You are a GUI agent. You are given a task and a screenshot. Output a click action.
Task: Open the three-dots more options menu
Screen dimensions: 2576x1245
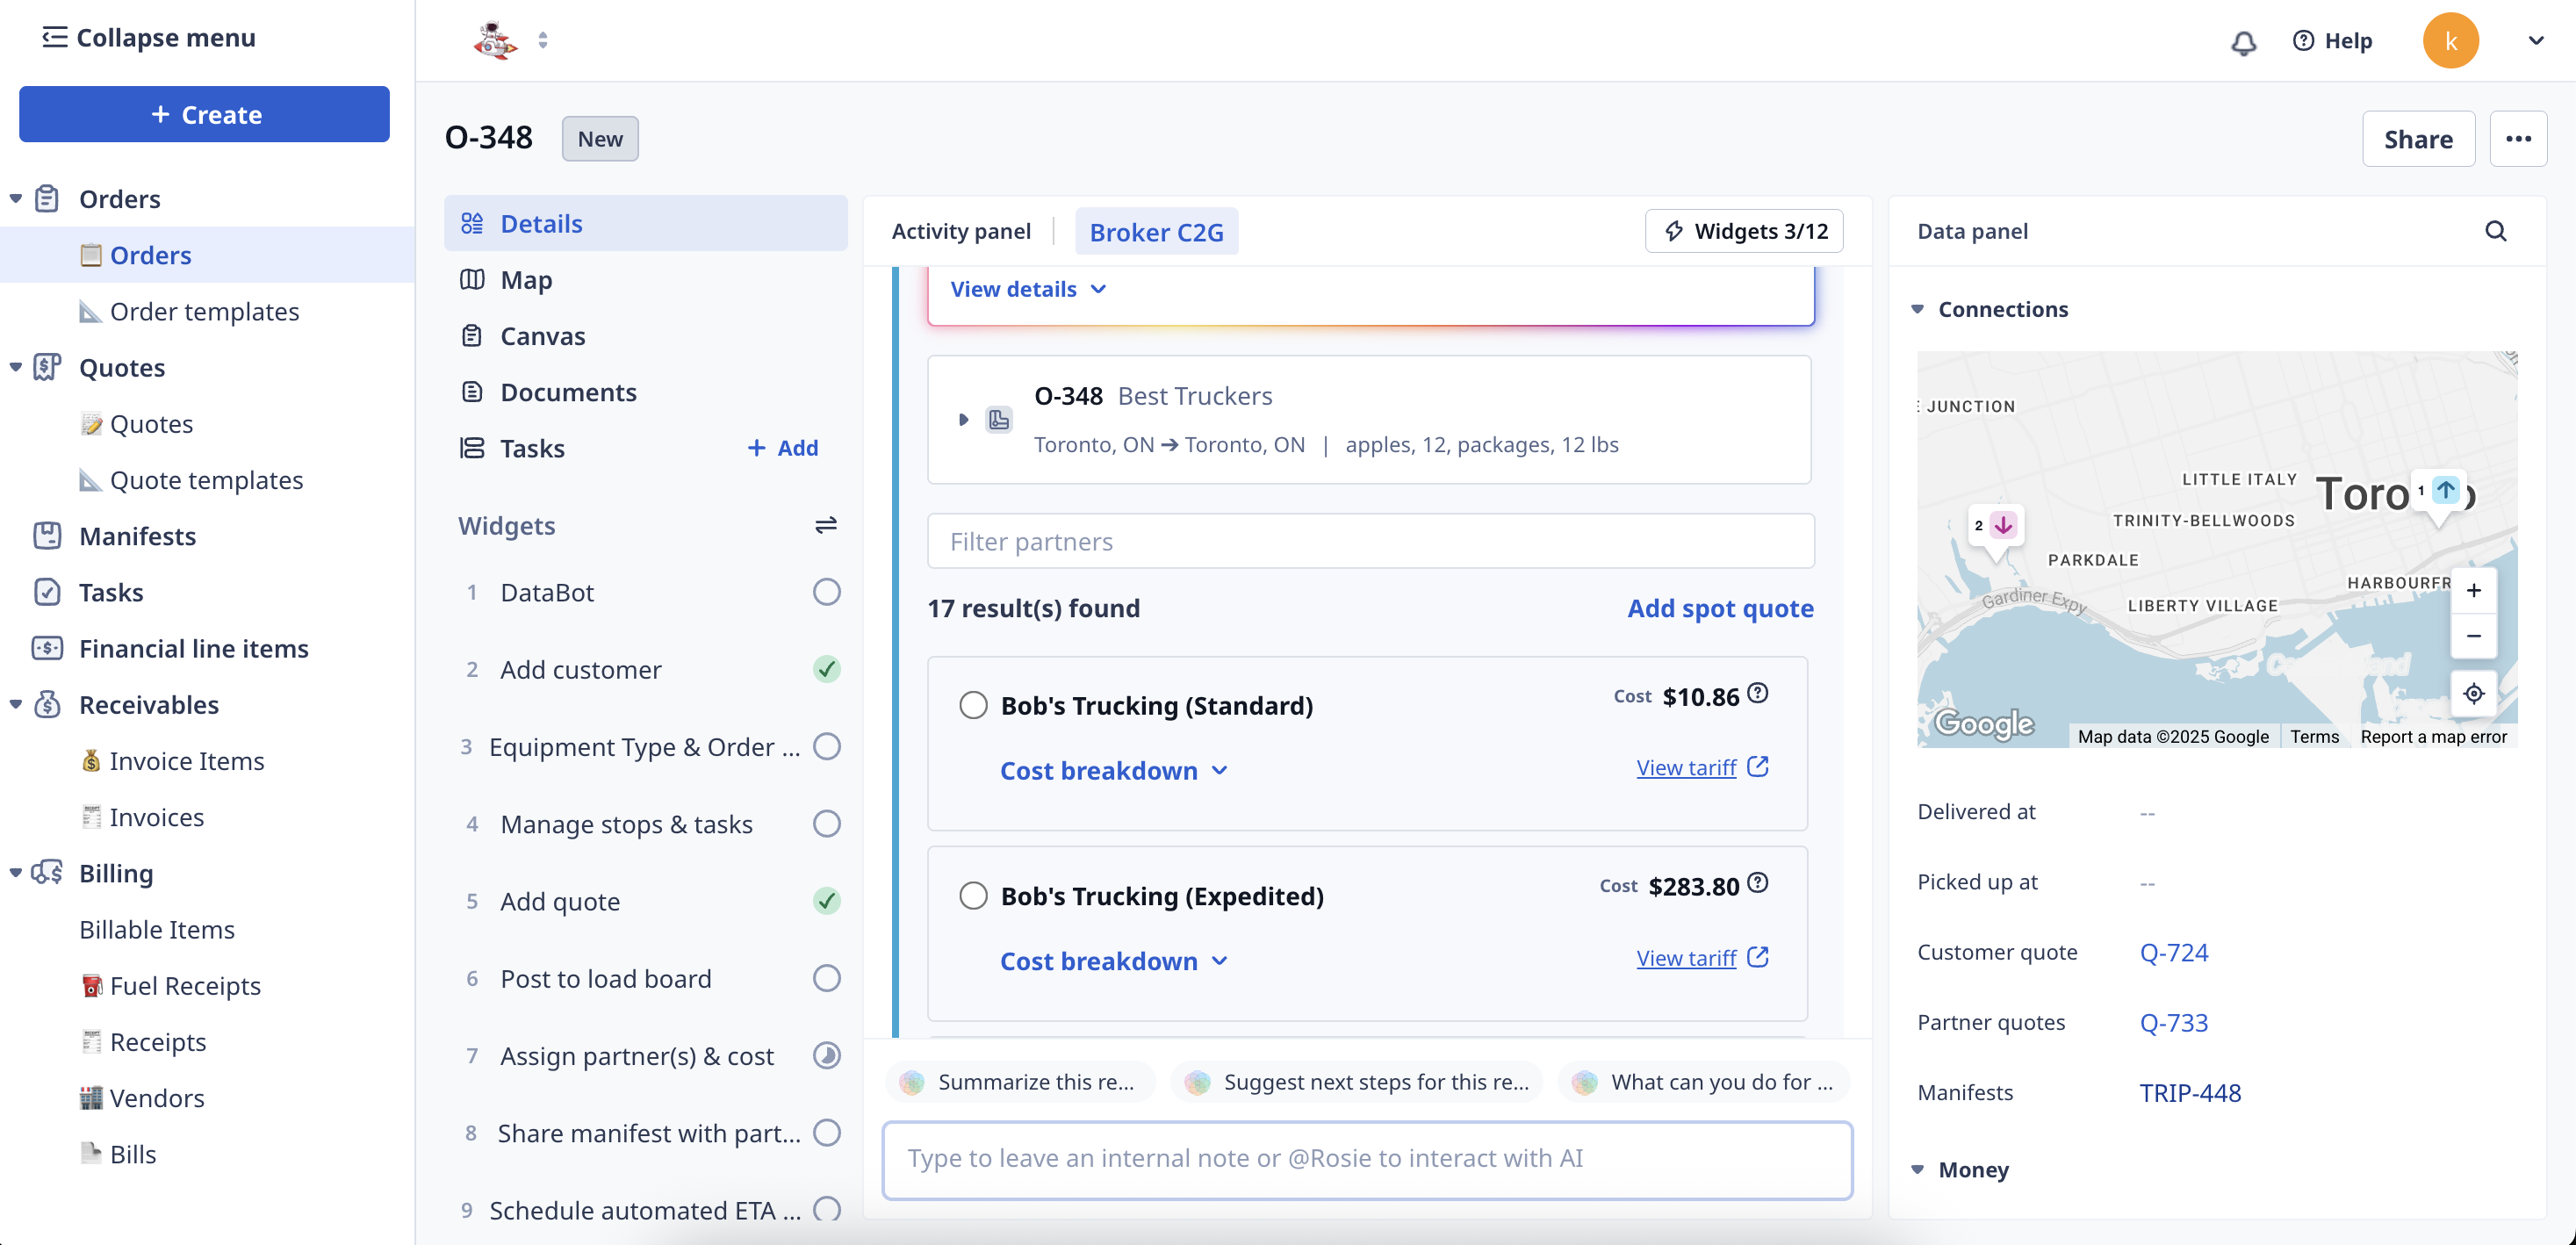(x=2517, y=139)
